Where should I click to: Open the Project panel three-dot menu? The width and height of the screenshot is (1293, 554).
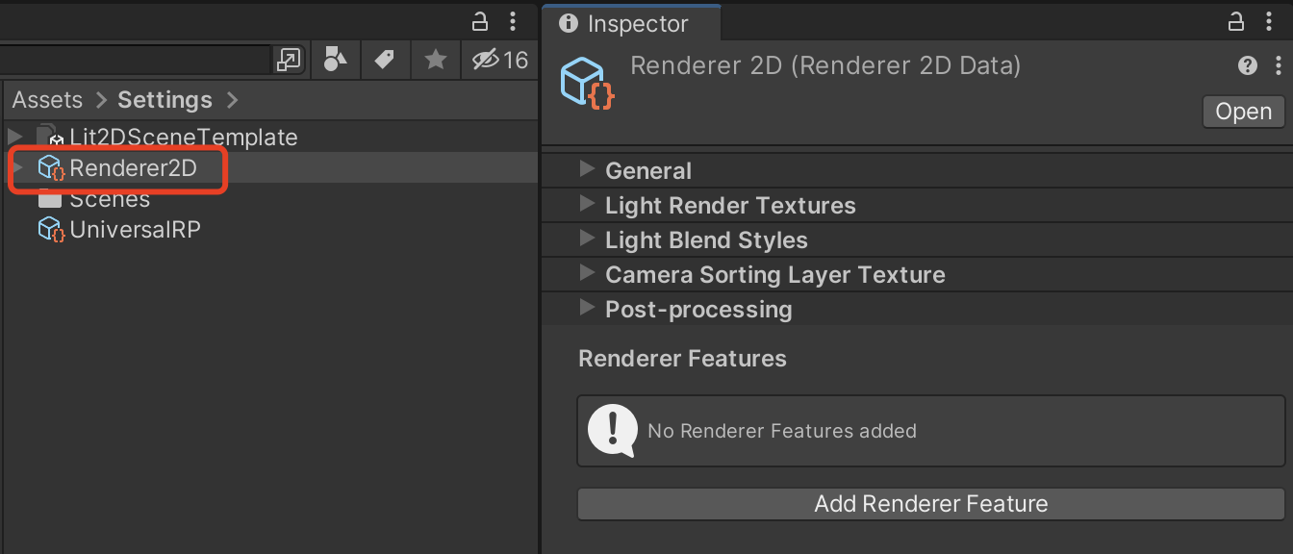click(x=514, y=20)
